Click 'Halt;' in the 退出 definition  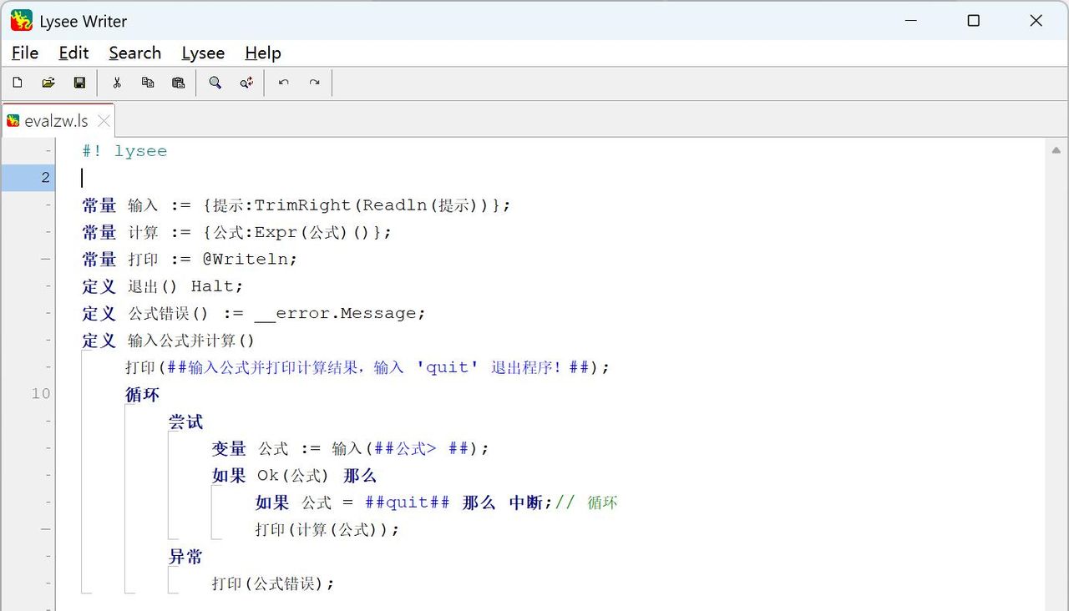pos(217,286)
